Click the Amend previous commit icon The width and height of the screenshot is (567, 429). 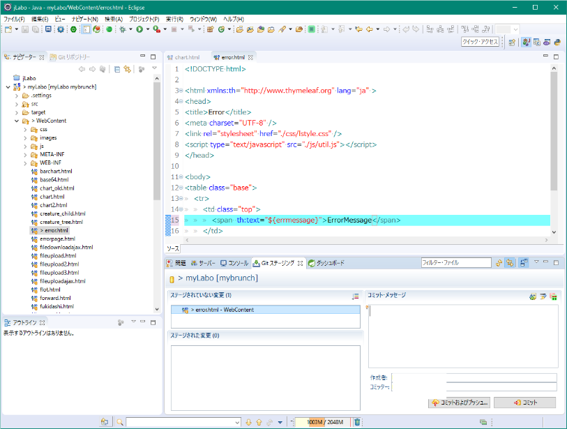tap(533, 296)
